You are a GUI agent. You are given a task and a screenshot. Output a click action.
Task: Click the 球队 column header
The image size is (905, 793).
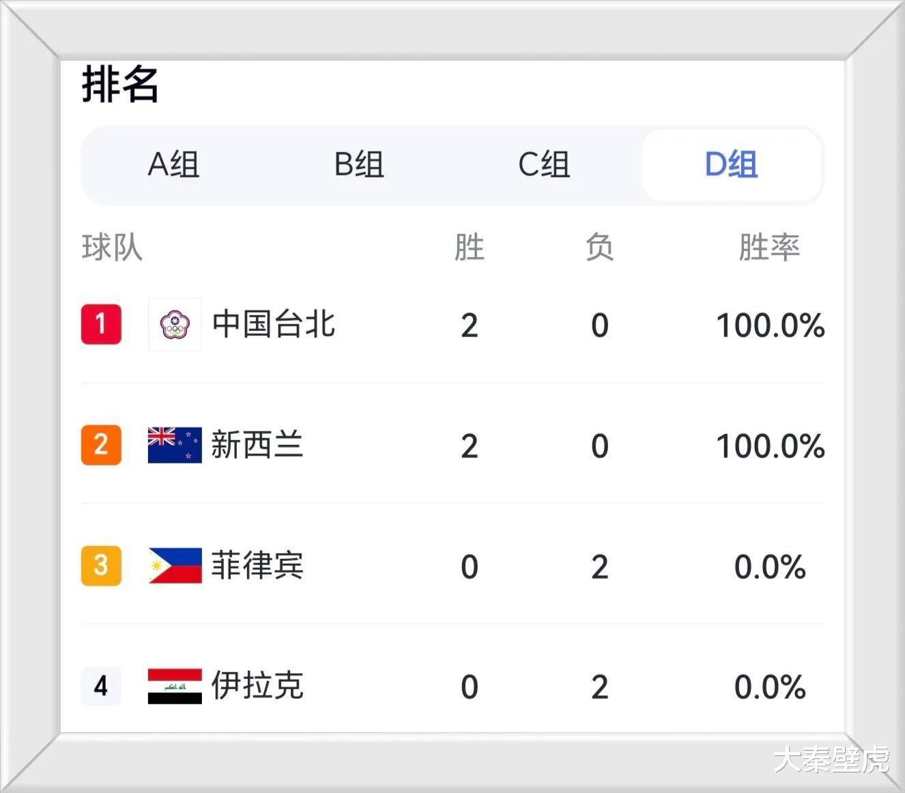click(x=112, y=248)
